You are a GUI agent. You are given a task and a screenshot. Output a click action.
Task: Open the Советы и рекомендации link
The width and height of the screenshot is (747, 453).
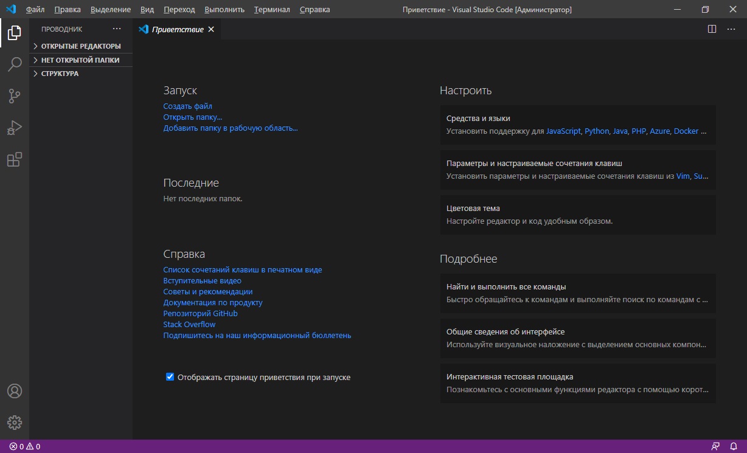tap(208, 292)
